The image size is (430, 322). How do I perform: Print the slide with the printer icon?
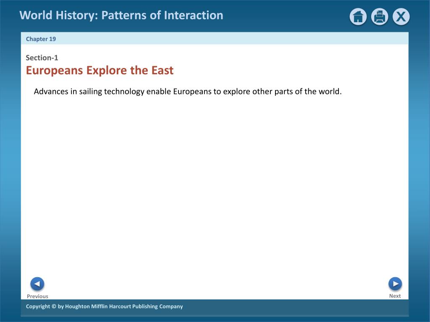tap(380, 17)
